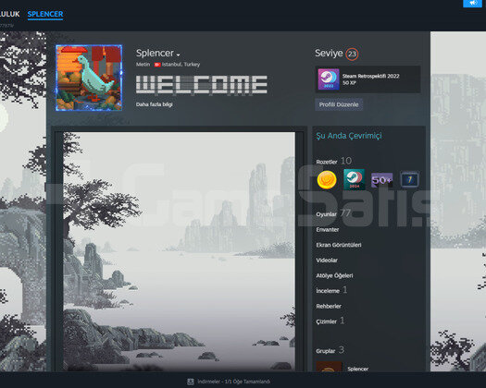Select the years of service 7 badge
This screenshot has width=486, height=388.
click(x=410, y=179)
